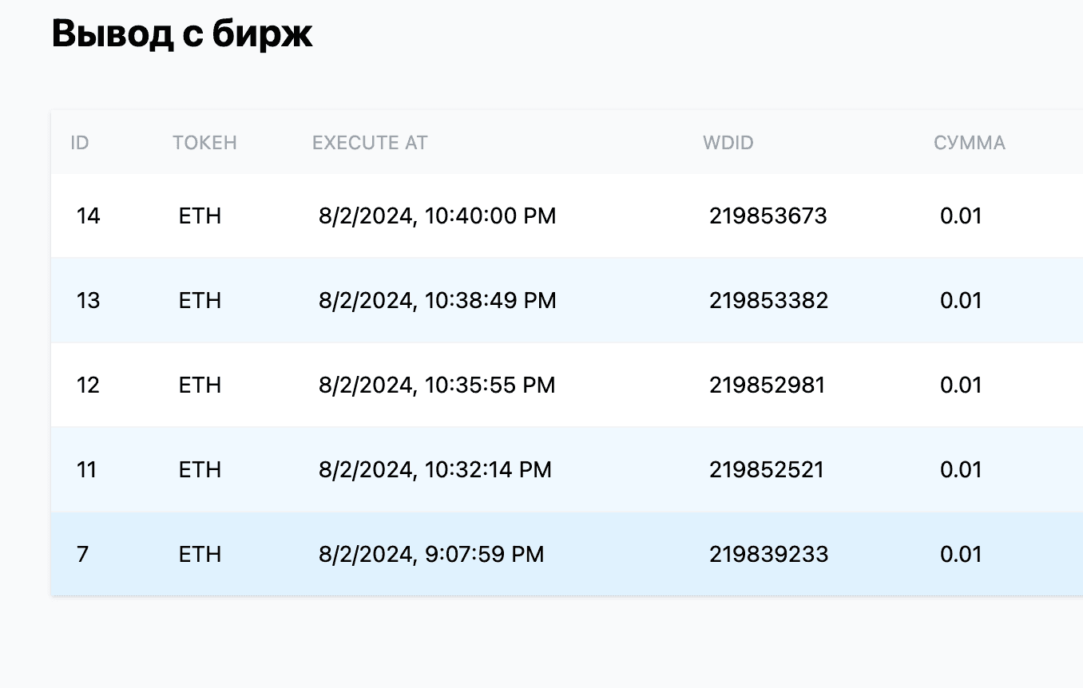Image resolution: width=1083 pixels, height=688 pixels.
Task: Click the СУММА value 0.01 in row 11
Action: (x=961, y=469)
